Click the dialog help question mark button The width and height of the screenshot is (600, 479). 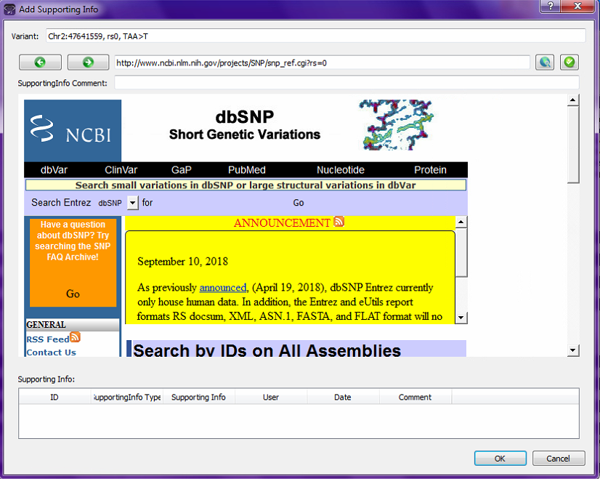pyautogui.click(x=551, y=6)
